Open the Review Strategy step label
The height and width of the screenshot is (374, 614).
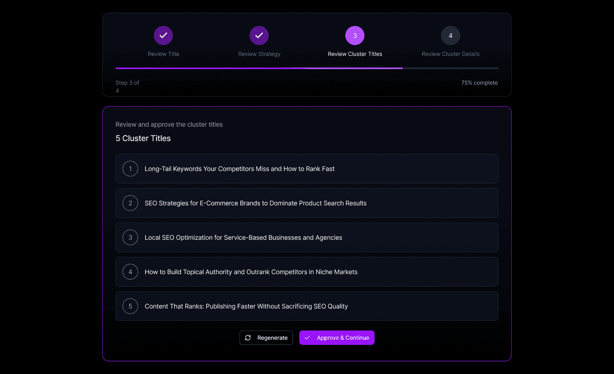pyautogui.click(x=259, y=54)
